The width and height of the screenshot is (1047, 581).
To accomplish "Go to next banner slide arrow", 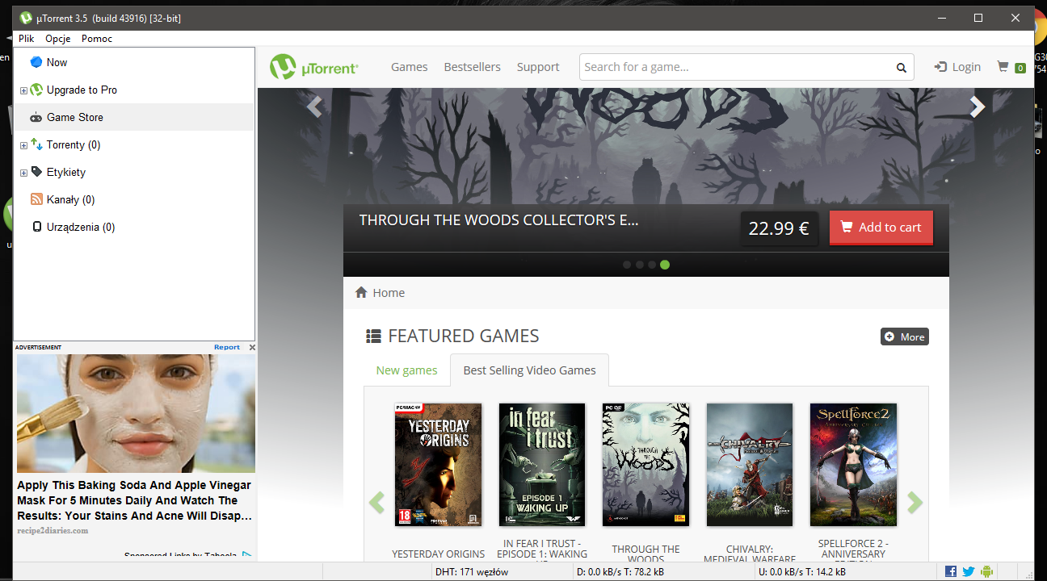I will (978, 107).
